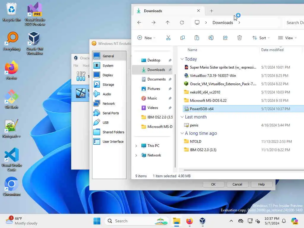This screenshot has width=304, height=228.
Task: Go forward with the right arrow button
Action: click(153, 23)
